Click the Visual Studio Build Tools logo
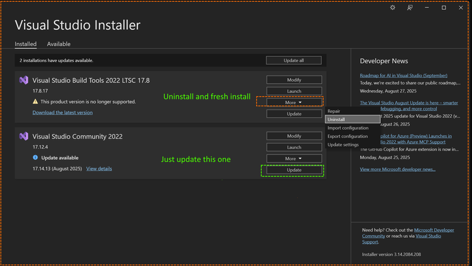This screenshot has height=266, width=472. [x=24, y=80]
